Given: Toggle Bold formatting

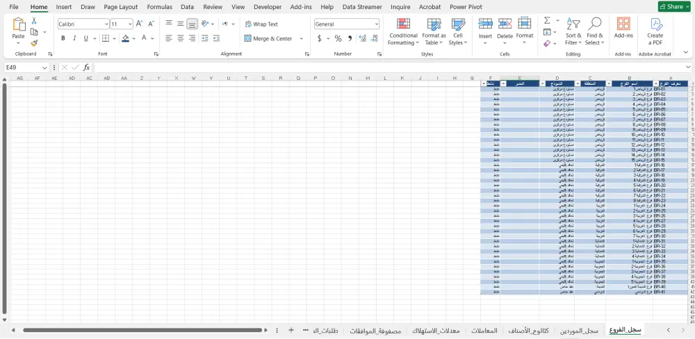Looking at the screenshot, I should point(63,38).
